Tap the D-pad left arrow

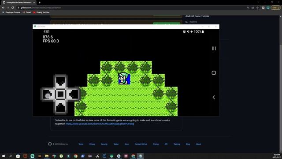48,94
